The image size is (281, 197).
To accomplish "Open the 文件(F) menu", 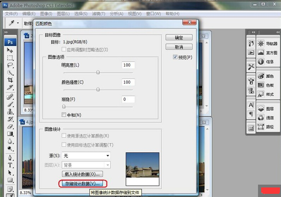I will [11, 14].
